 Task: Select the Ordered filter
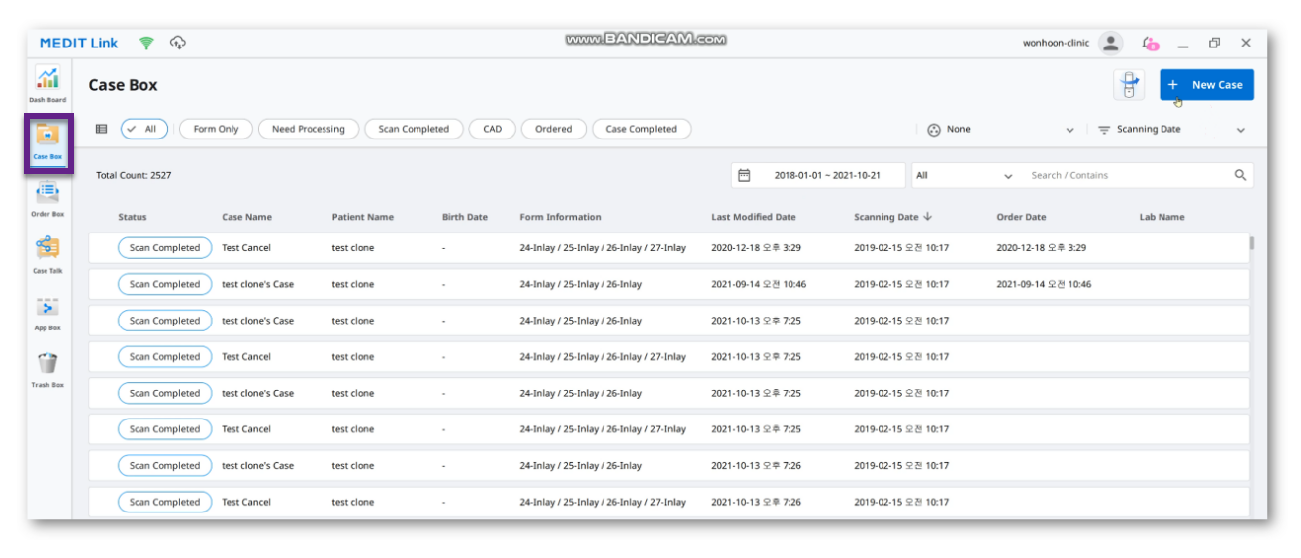pos(554,129)
